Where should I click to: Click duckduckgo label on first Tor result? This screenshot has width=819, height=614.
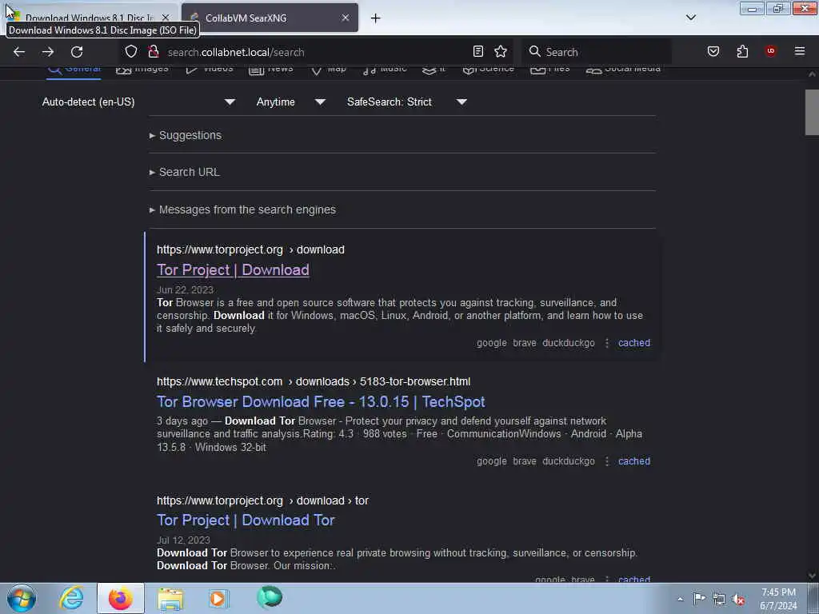coord(569,343)
